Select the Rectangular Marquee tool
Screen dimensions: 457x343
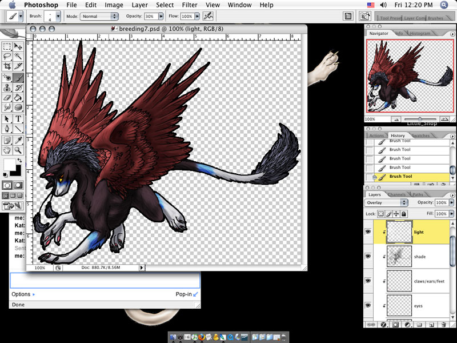pos(7,47)
